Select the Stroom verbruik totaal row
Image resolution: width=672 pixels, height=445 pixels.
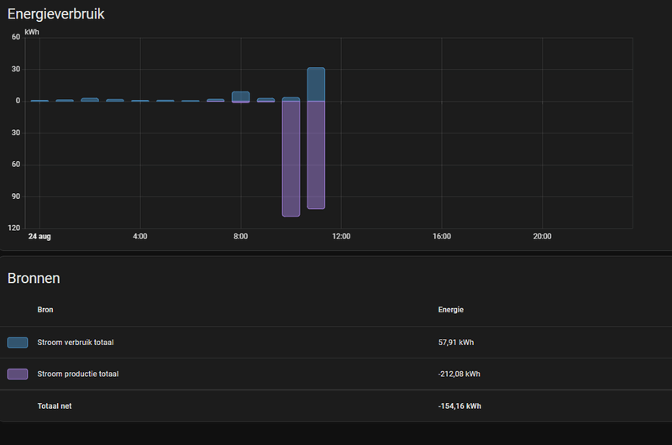(336, 343)
